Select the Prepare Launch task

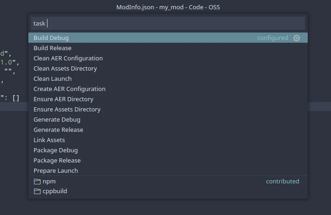(x=168, y=170)
